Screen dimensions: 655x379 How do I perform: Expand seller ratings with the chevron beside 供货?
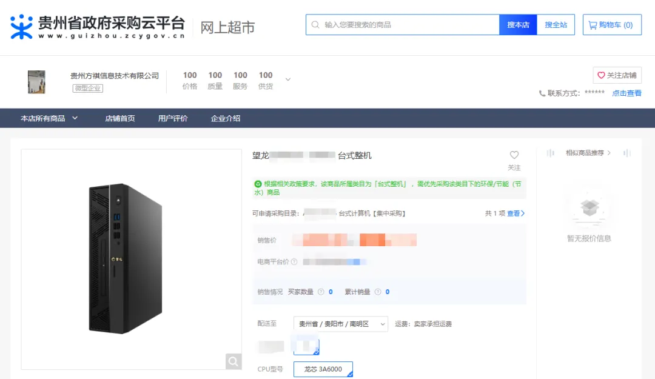point(287,79)
